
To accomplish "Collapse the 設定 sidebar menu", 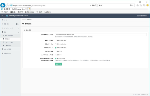I will click(x=10, y=32).
